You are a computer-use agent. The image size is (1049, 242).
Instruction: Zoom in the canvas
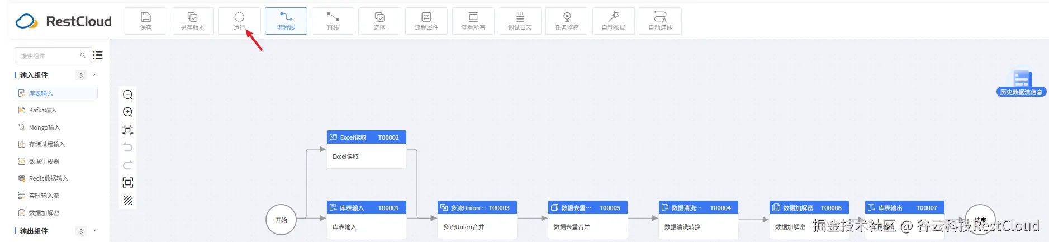tap(128, 112)
